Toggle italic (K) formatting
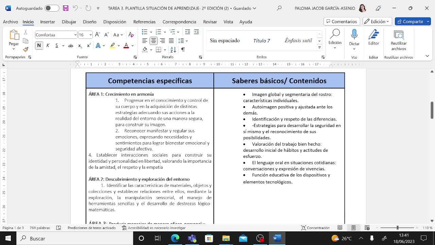Viewport: 435px width, 245px height. pos(48,46)
